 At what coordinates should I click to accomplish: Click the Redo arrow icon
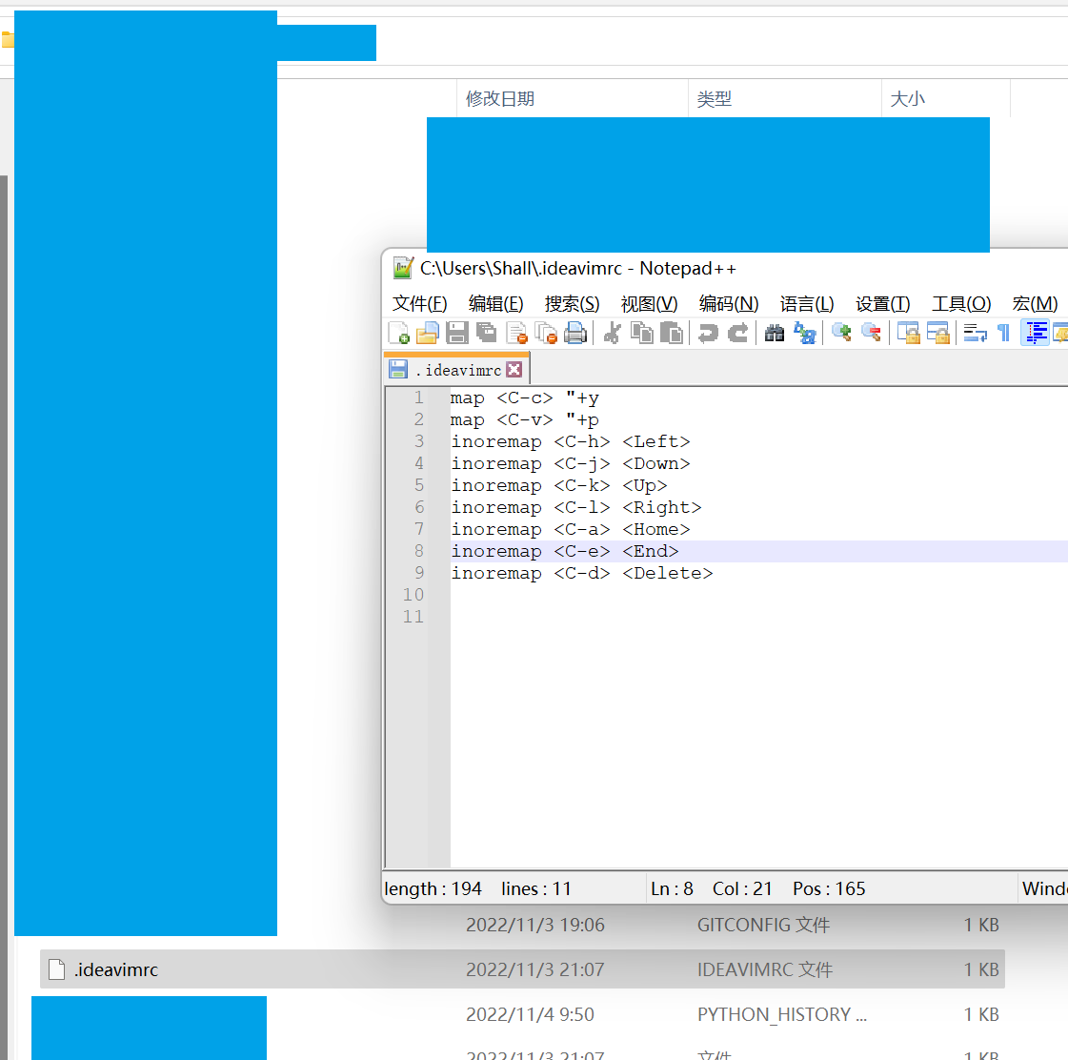(738, 333)
